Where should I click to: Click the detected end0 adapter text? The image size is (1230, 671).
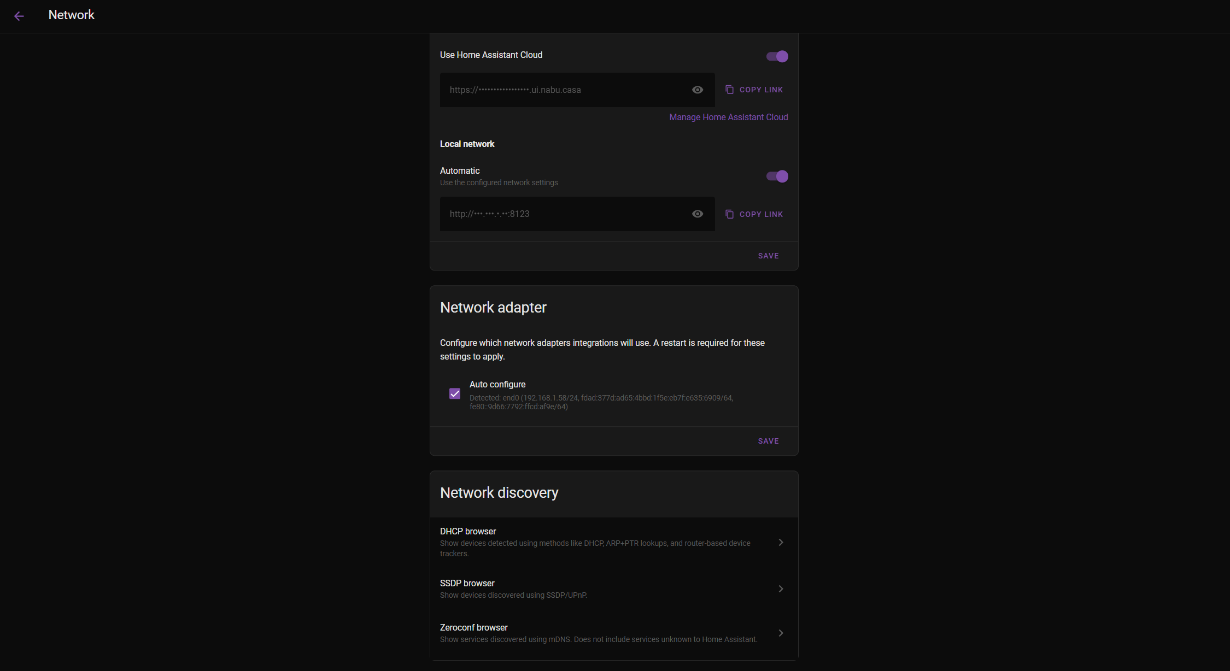pyautogui.click(x=601, y=402)
